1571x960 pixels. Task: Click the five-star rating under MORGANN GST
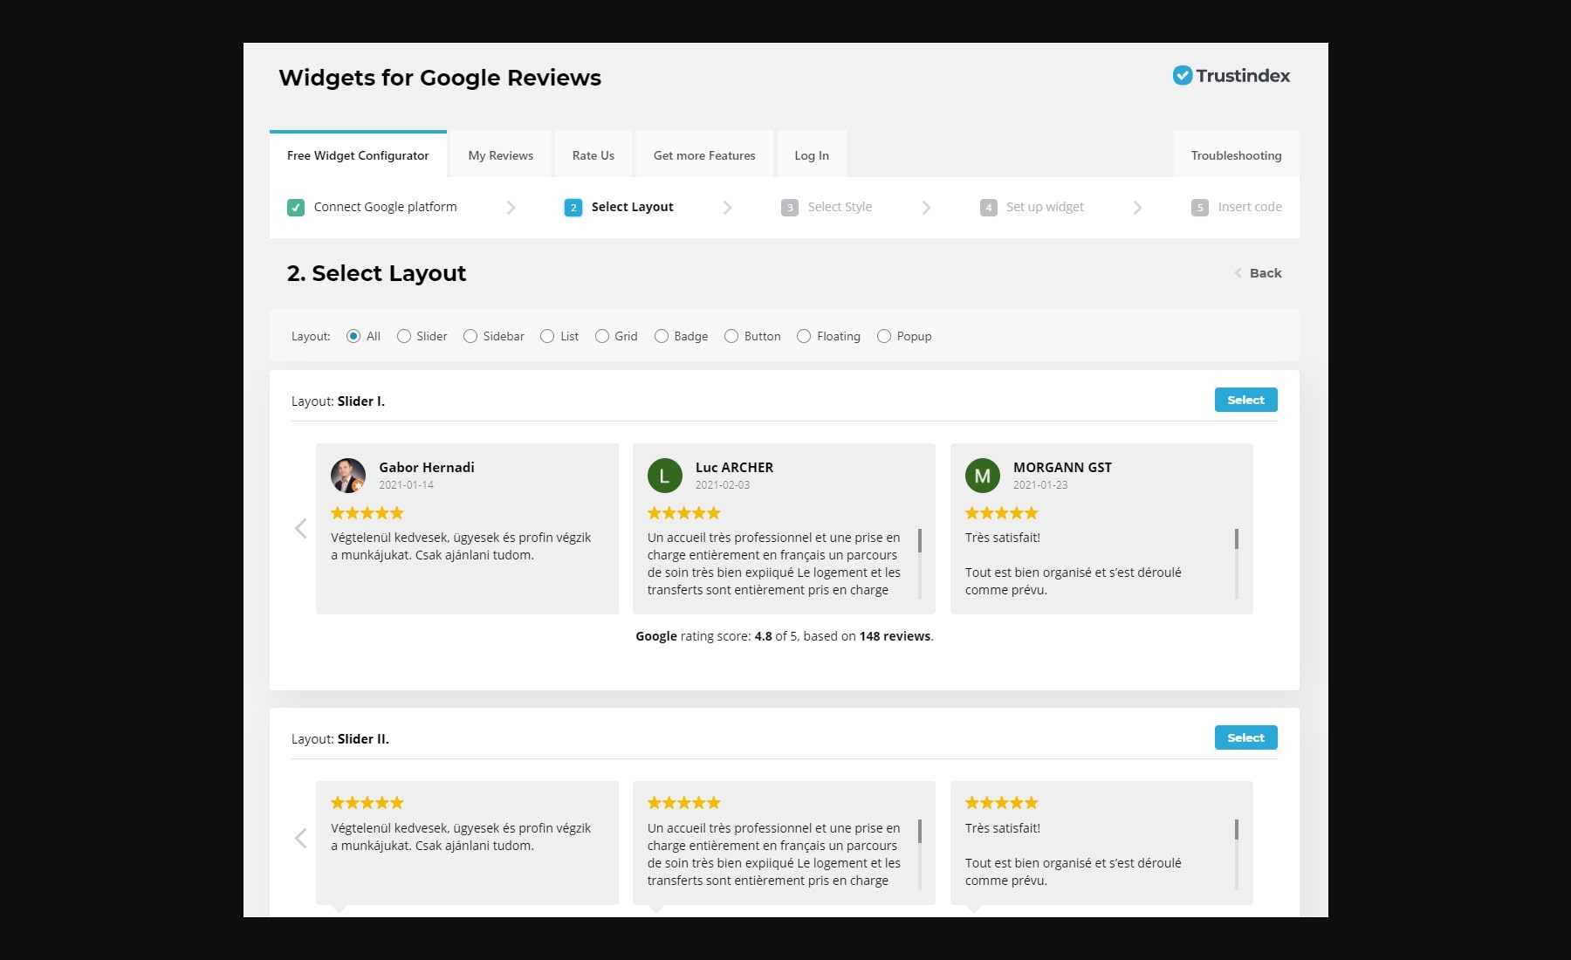tap(1001, 512)
